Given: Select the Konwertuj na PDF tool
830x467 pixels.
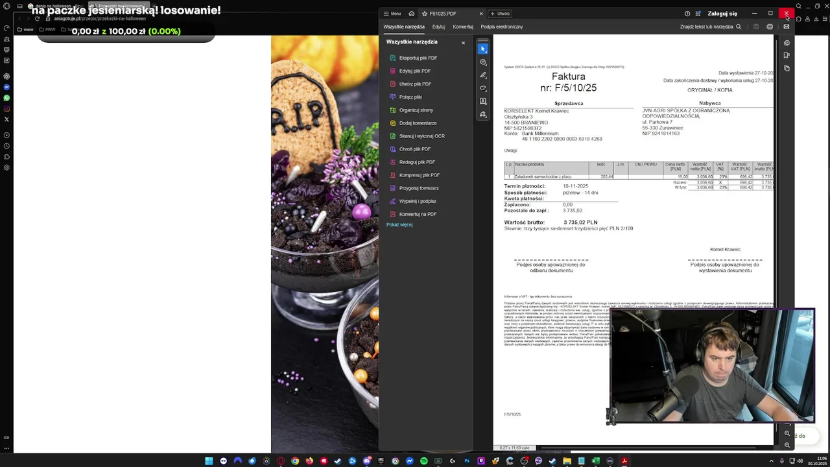Looking at the screenshot, I should [412, 213].
